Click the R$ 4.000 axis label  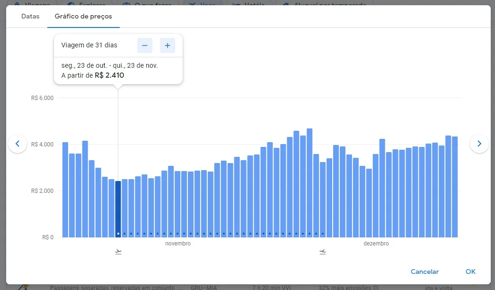[x=42, y=145]
